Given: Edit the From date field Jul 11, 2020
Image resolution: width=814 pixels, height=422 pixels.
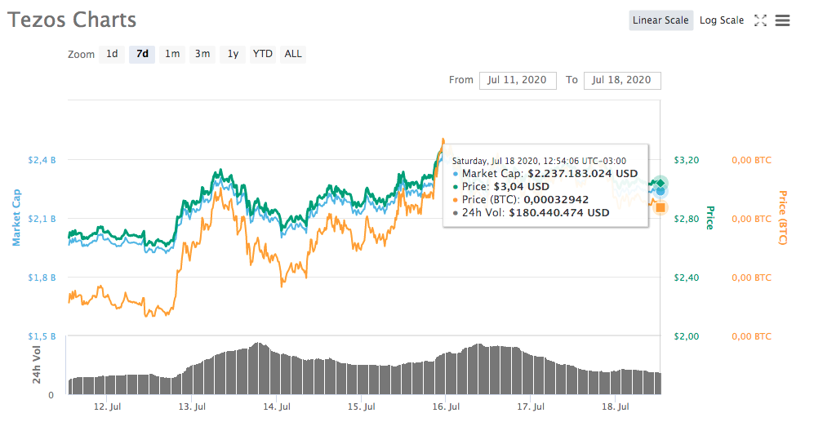Looking at the screenshot, I should (x=518, y=81).
